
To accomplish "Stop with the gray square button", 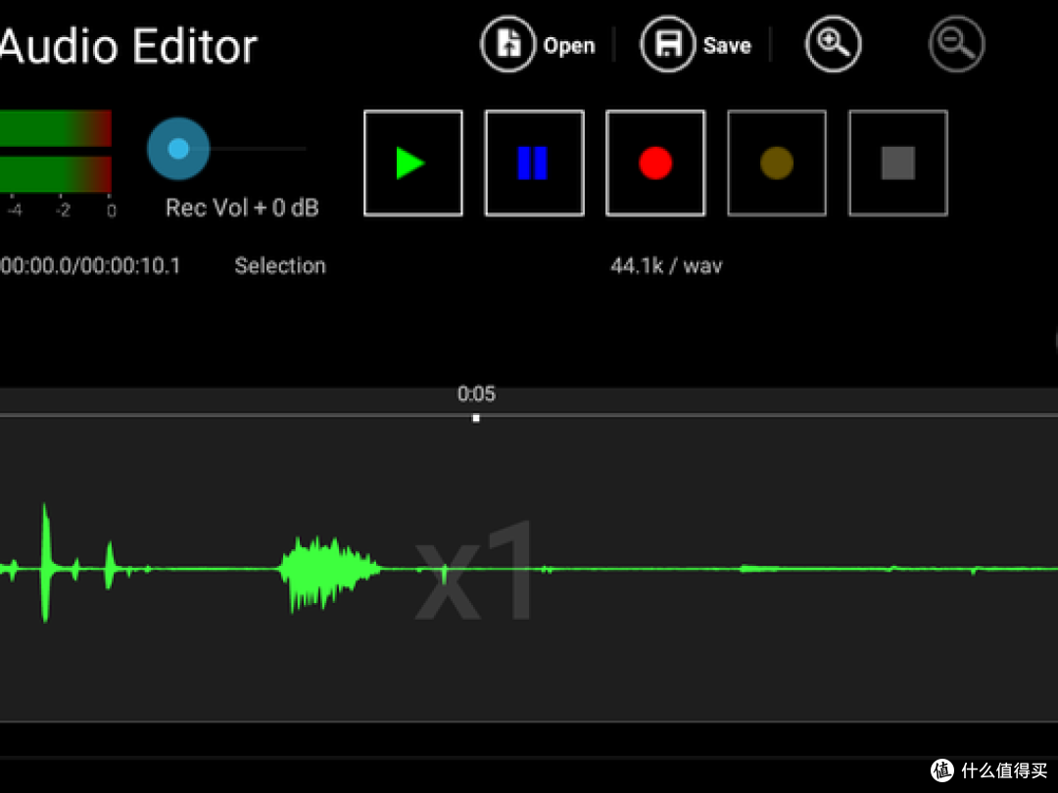I will click(x=898, y=163).
